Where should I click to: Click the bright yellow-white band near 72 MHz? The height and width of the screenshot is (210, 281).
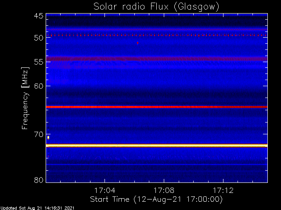pos(157,146)
